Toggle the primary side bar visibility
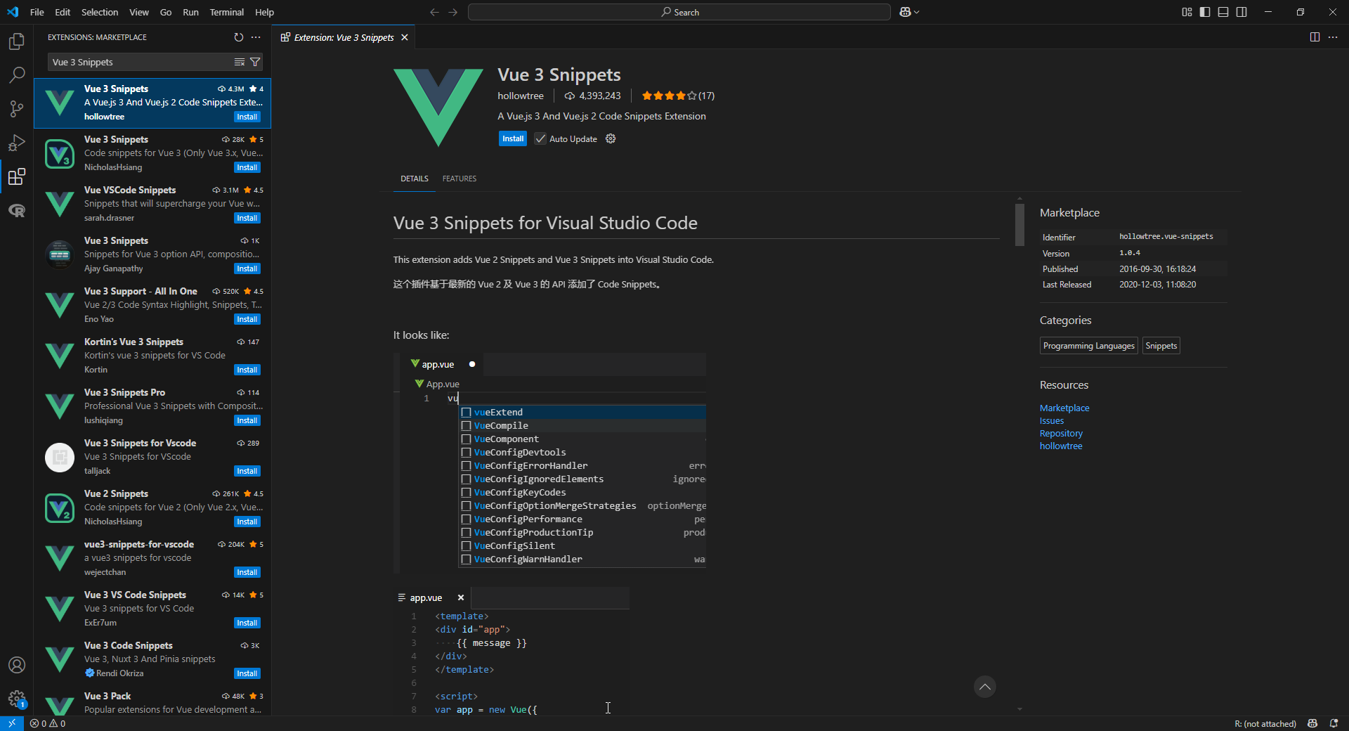The height and width of the screenshot is (731, 1349). [1204, 12]
